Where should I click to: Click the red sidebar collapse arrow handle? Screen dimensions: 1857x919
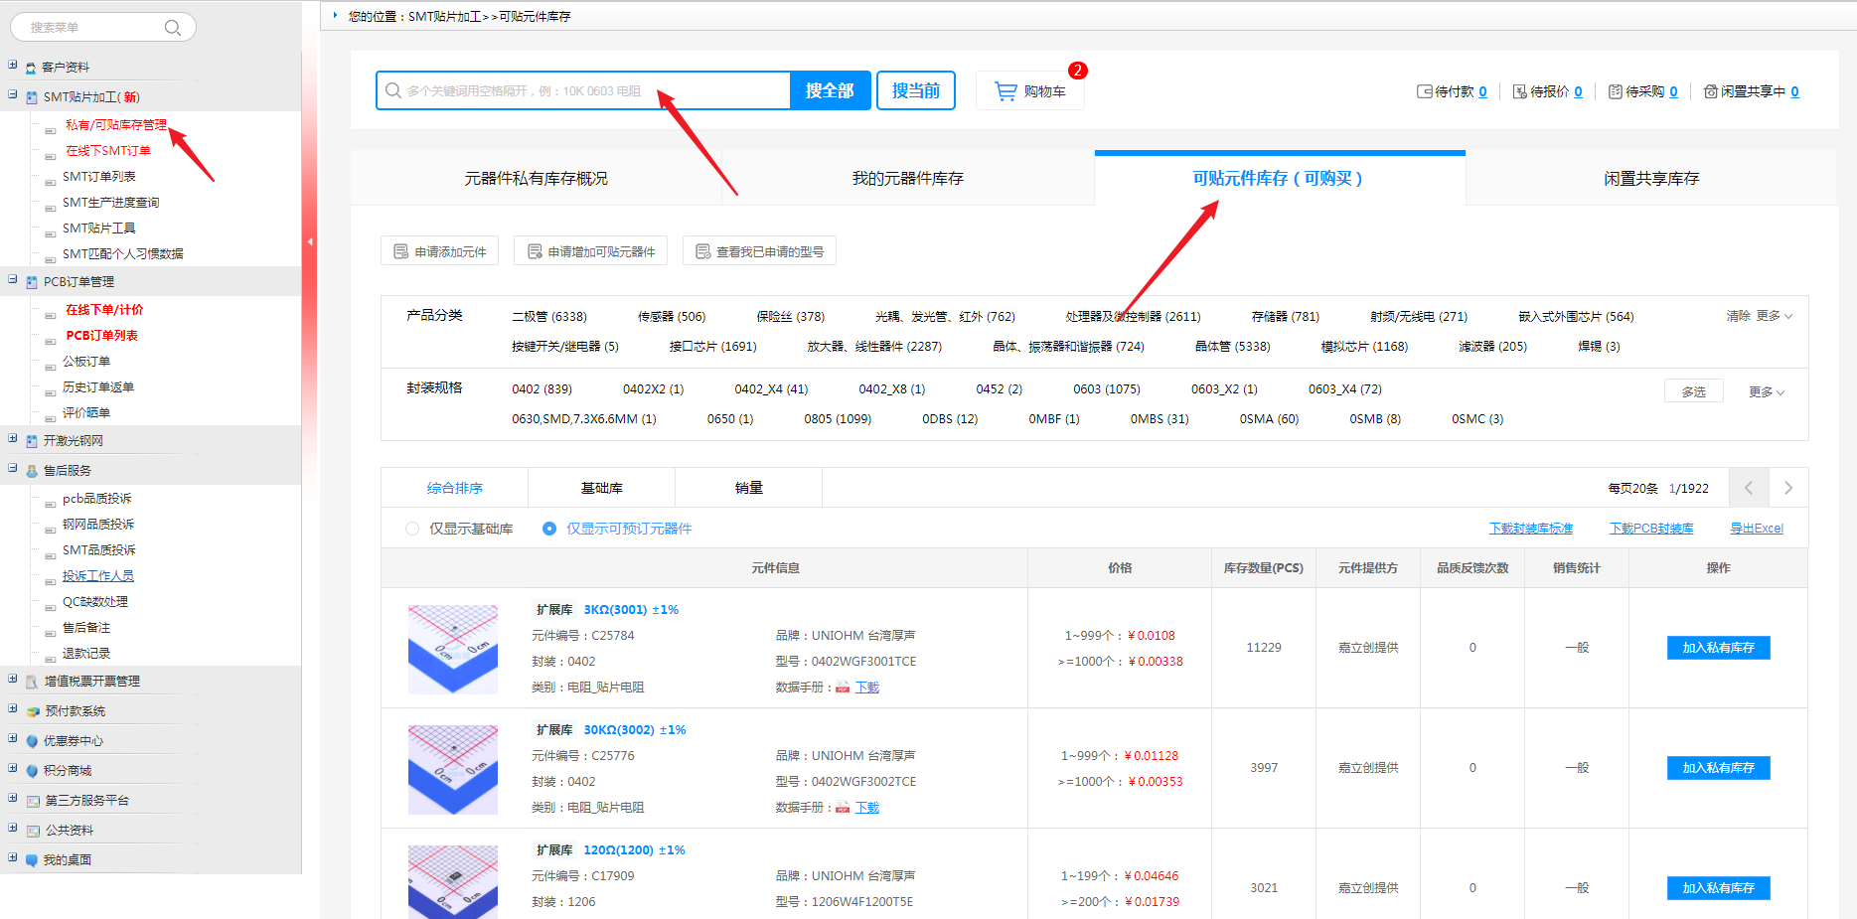(x=310, y=241)
